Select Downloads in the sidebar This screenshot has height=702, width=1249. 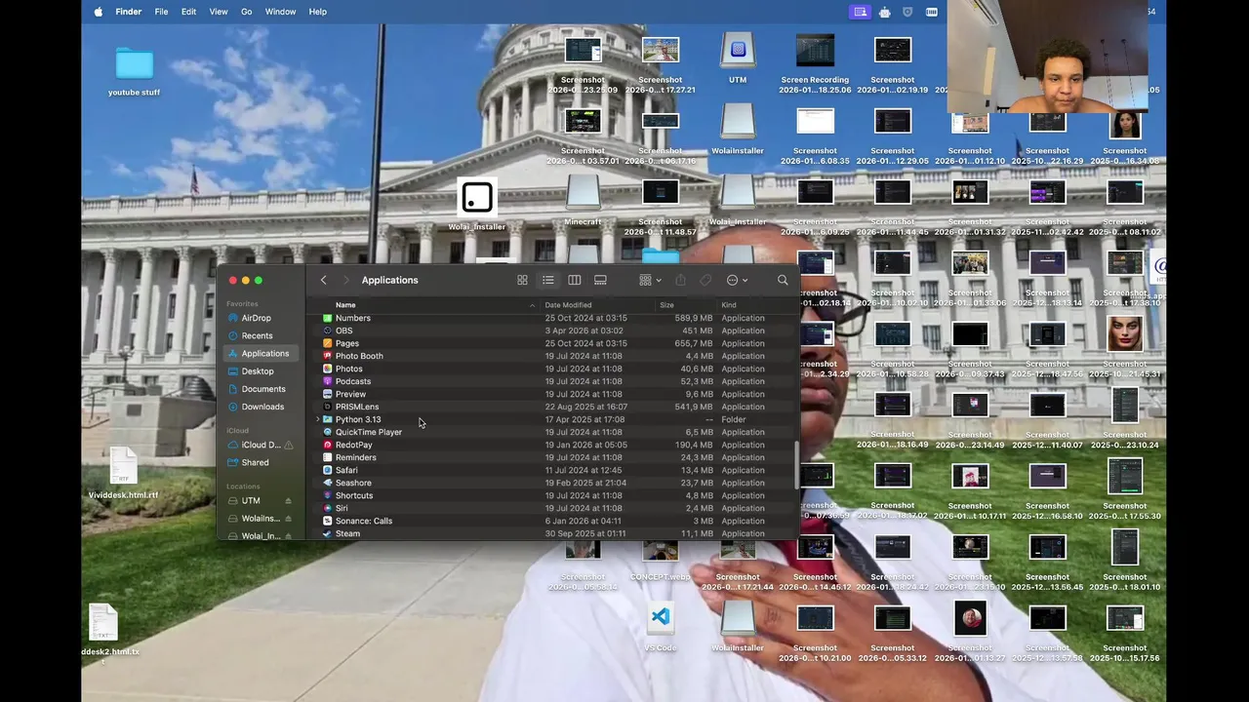click(x=263, y=407)
